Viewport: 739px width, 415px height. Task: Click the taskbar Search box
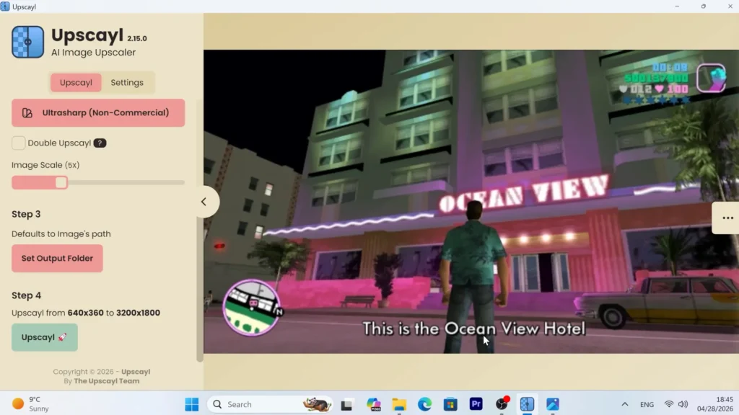(270, 404)
